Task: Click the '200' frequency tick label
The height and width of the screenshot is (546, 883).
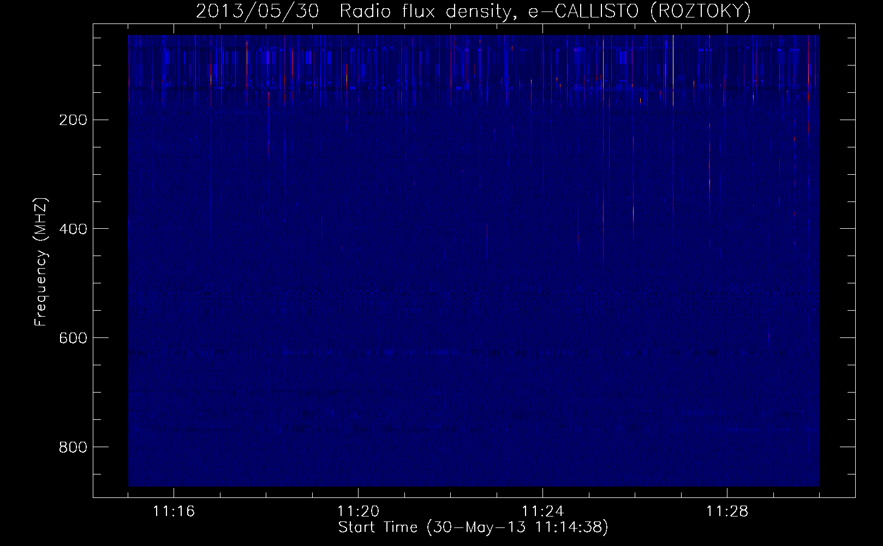Action: point(73,120)
